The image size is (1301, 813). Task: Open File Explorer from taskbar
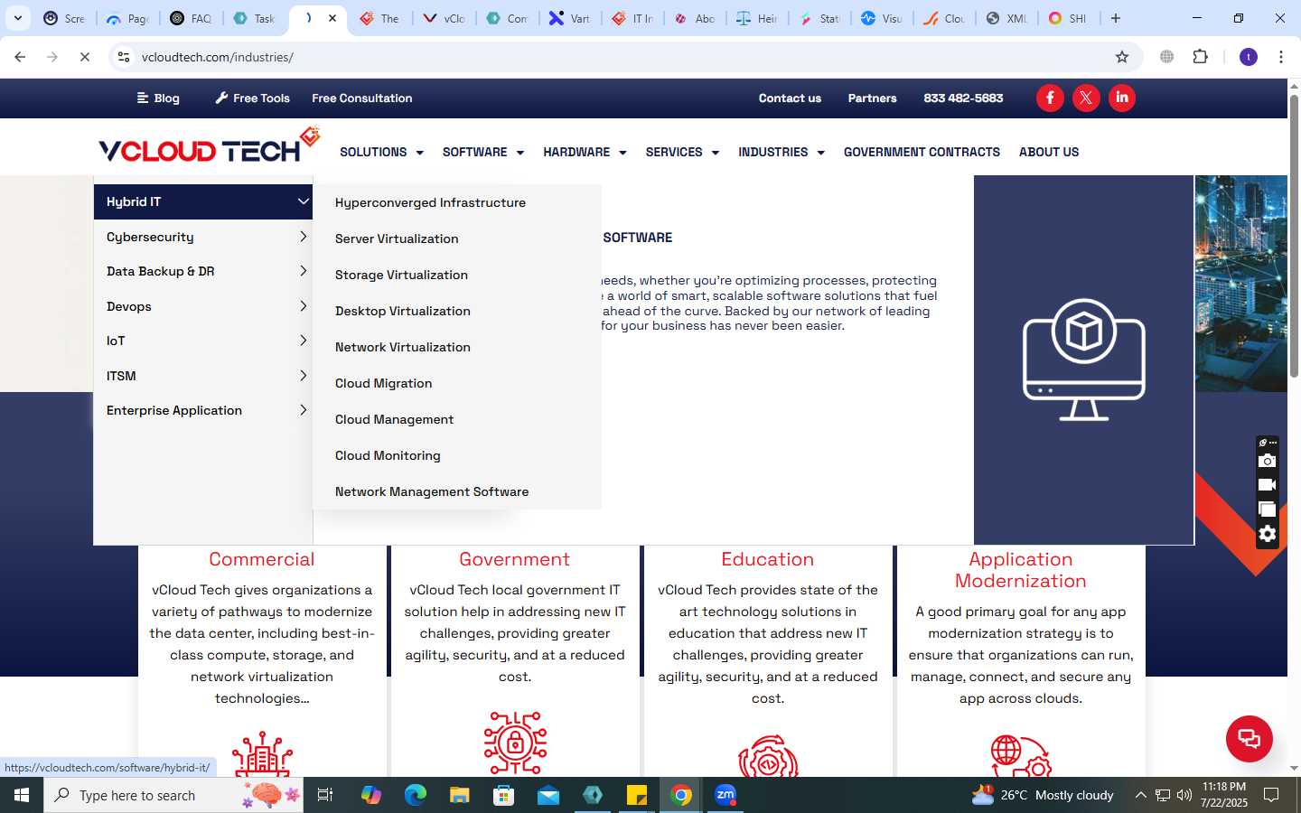pyautogui.click(x=459, y=795)
